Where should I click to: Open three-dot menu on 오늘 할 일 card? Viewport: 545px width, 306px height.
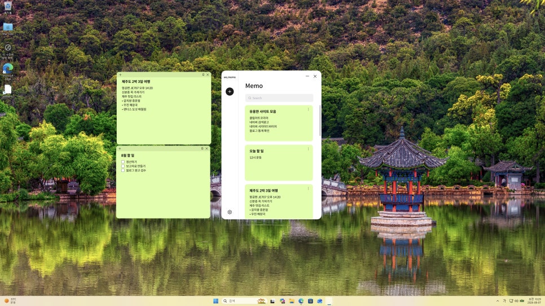pyautogui.click(x=308, y=149)
